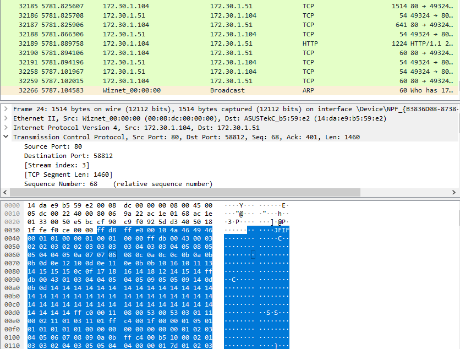Viewport: 460px width, 349px height.
Task: Click the Stream index: 3 field
Action: pos(57,165)
